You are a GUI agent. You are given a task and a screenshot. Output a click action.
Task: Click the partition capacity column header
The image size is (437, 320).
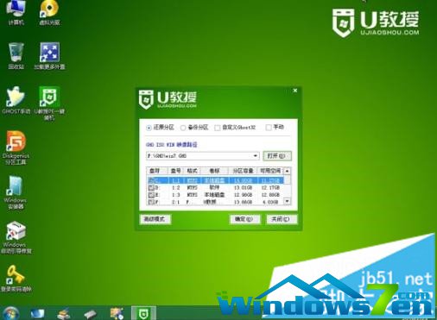[243, 171]
